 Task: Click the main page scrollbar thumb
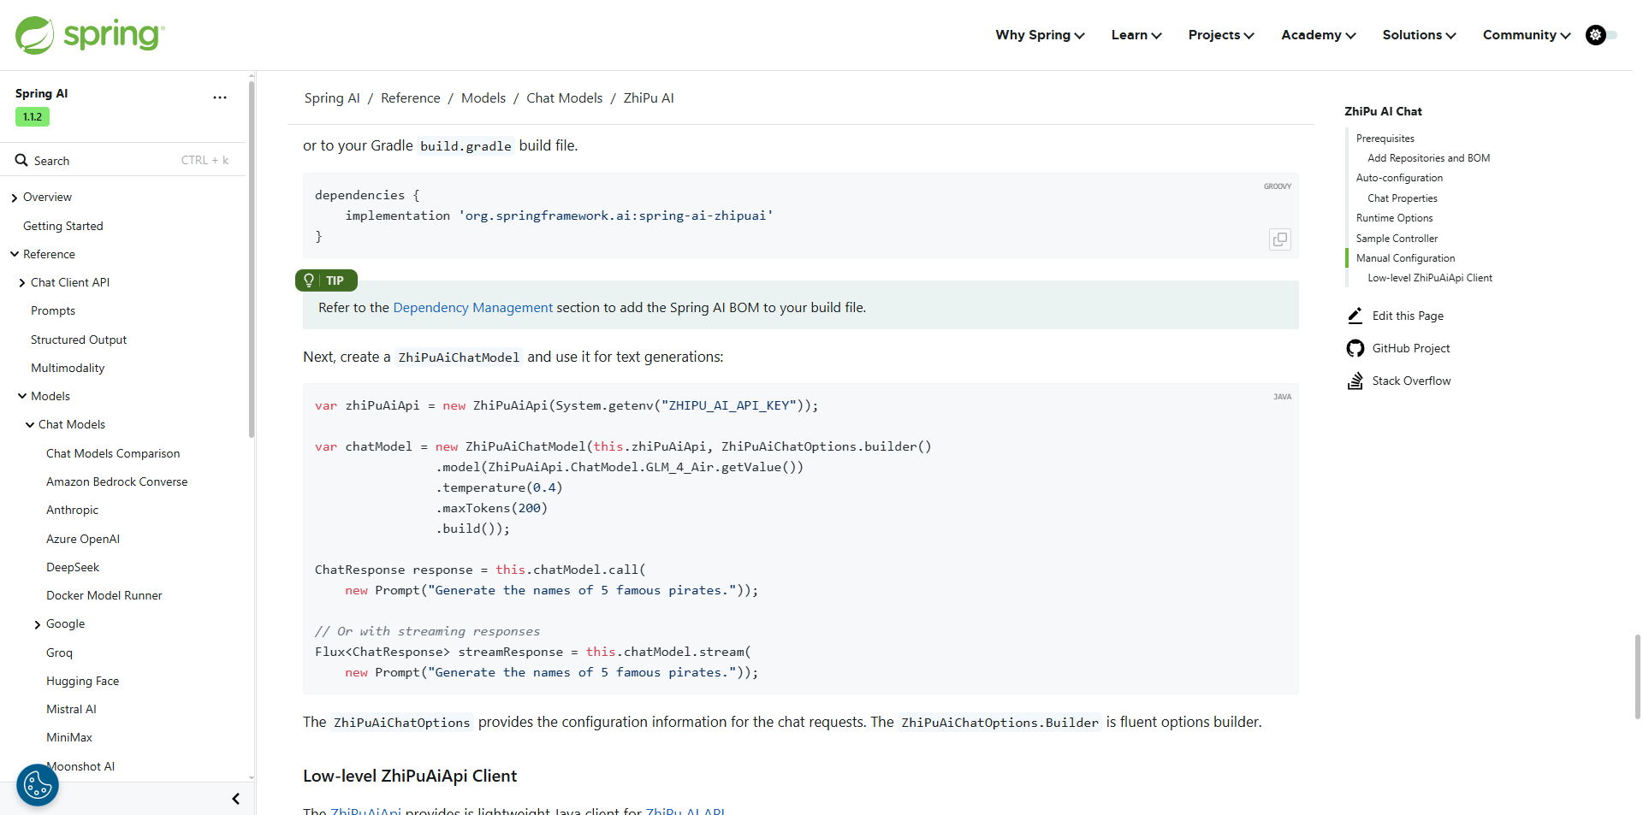tap(1638, 676)
